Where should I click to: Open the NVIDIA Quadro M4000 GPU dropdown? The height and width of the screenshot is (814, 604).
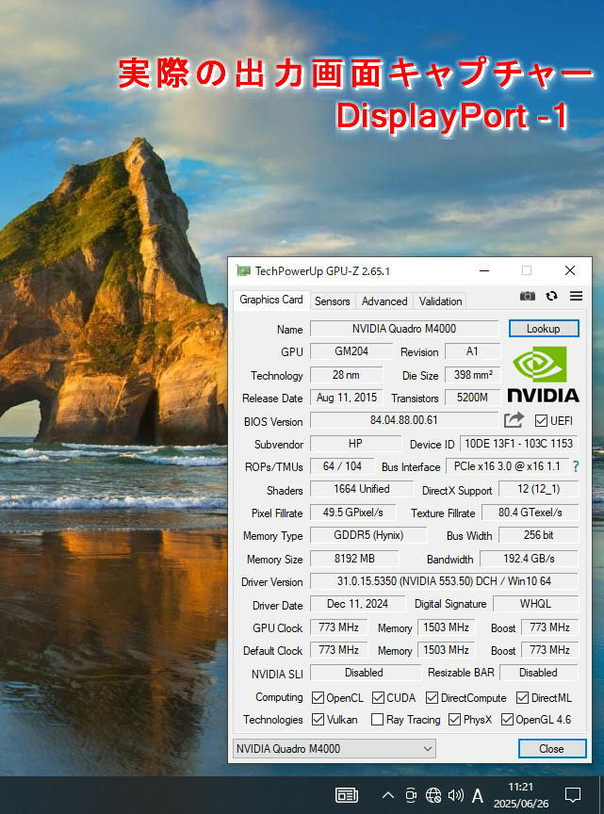pyautogui.click(x=334, y=749)
